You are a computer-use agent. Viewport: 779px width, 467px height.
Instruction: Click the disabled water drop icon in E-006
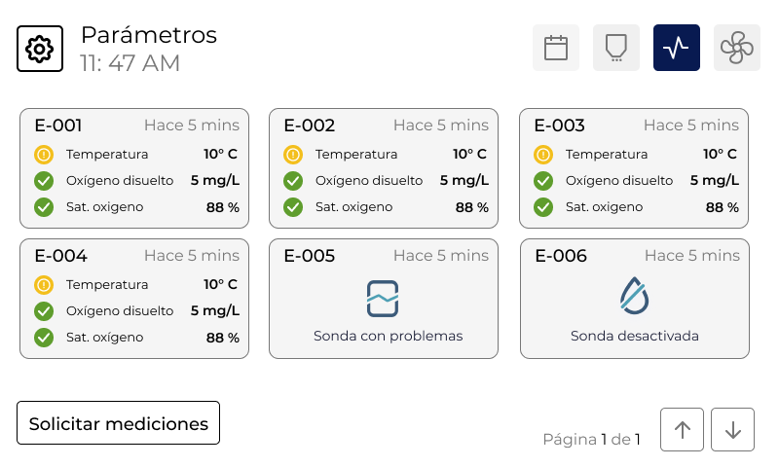pos(635,296)
